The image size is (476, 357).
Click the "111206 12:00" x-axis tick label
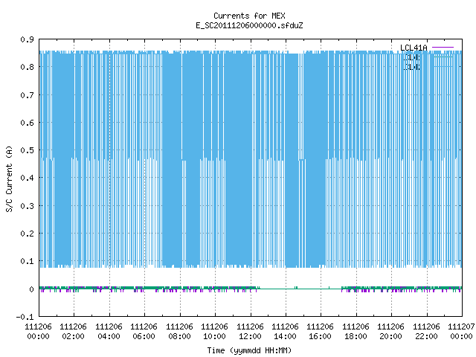click(x=250, y=332)
